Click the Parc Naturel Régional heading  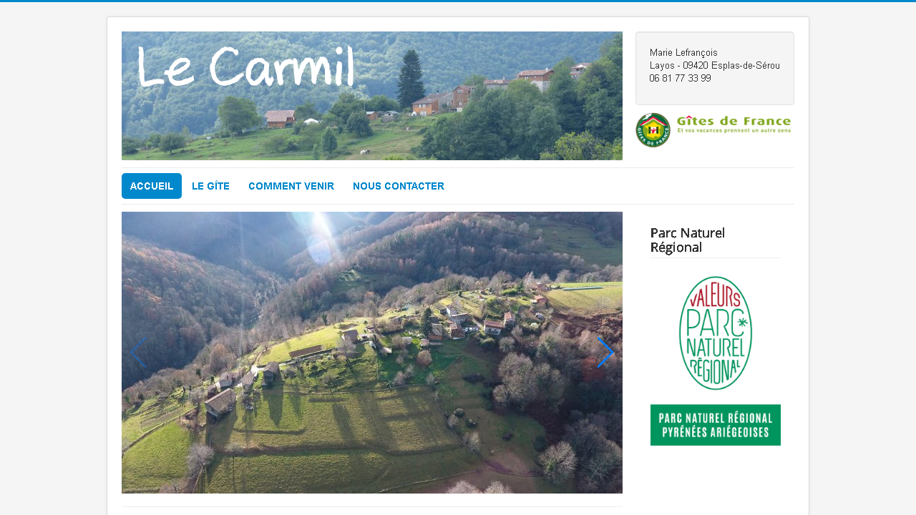pos(688,240)
